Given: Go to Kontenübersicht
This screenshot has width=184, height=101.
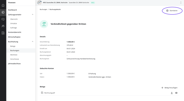Looking at the screenshot, I should click(x=15, y=32).
